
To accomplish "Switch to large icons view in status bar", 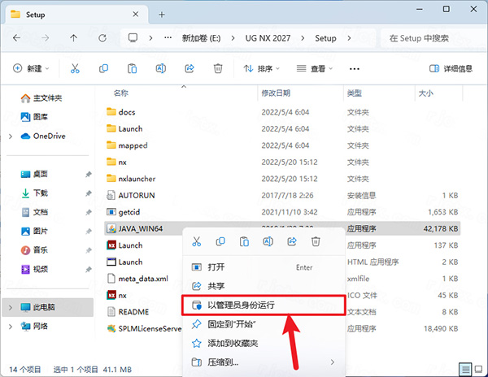I will click(477, 366).
